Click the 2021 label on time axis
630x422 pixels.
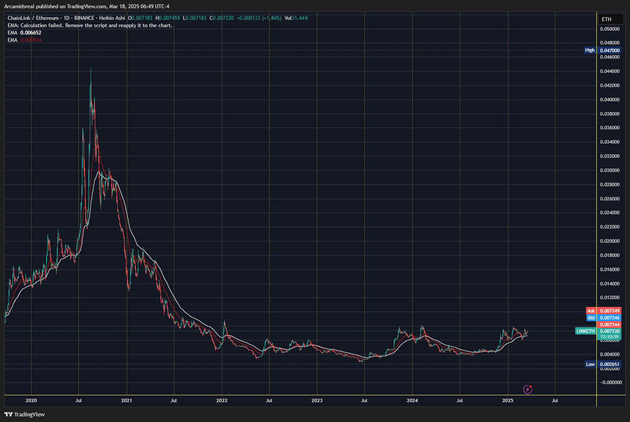click(127, 400)
